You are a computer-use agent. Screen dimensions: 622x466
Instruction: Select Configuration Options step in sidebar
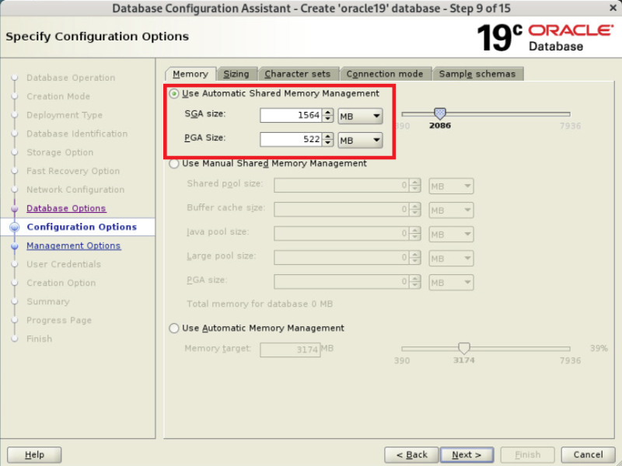pyautogui.click(x=82, y=227)
